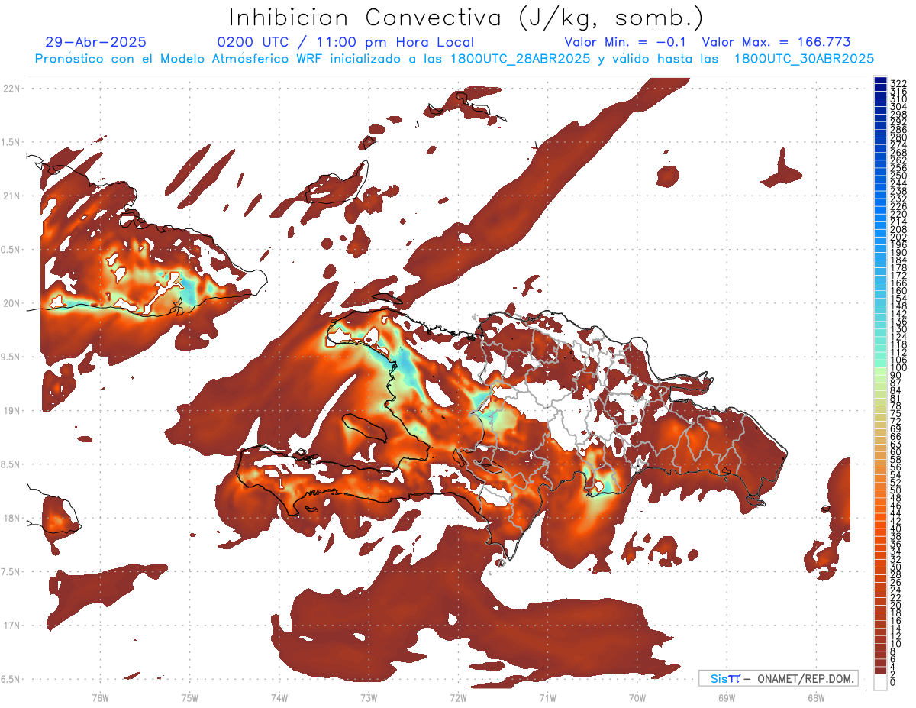Viewport: 916px width, 708px height.
Task: Click the 17N latitude label
Action: (12, 626)
